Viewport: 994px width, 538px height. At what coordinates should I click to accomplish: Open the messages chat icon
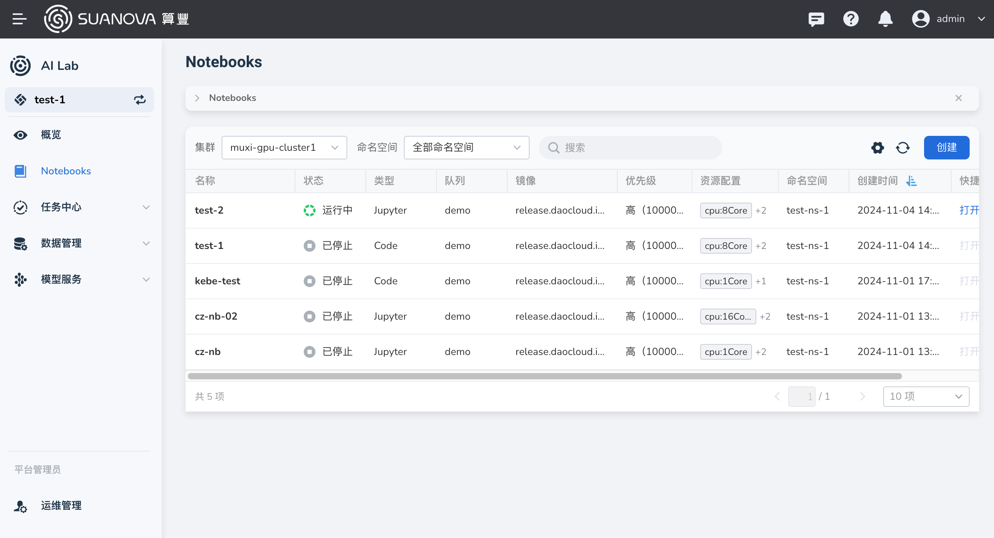(x=816, y=19)
